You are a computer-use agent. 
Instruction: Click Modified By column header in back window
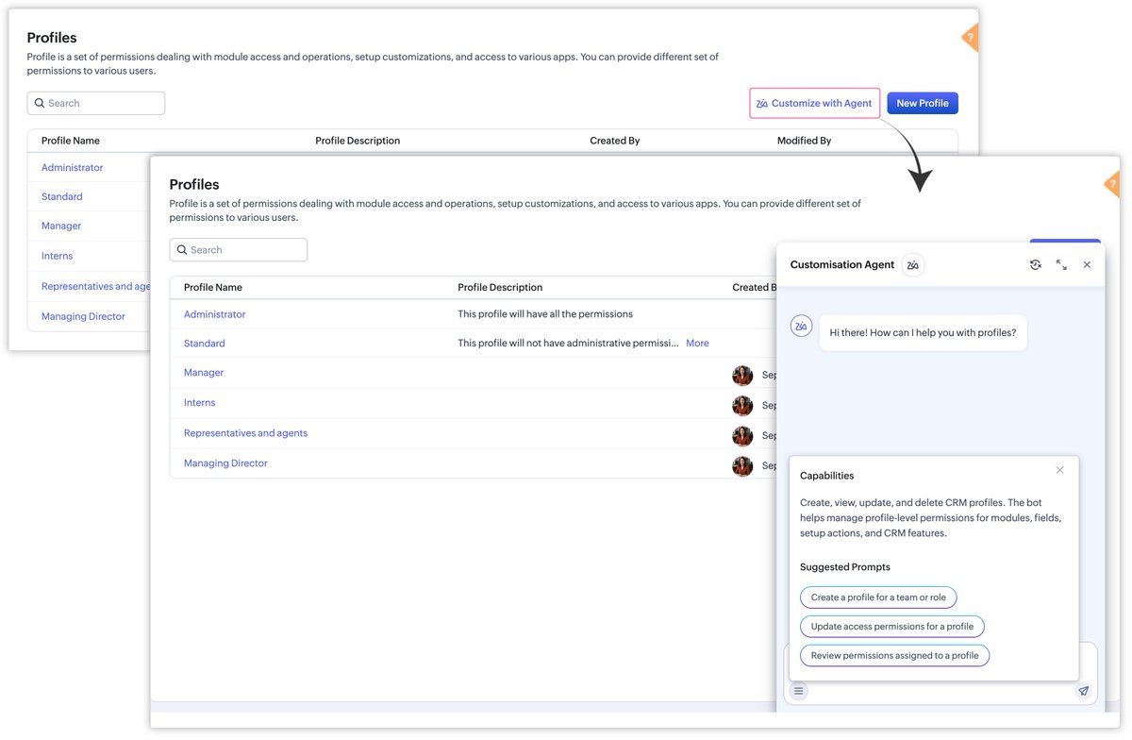[x=805, y=141]
